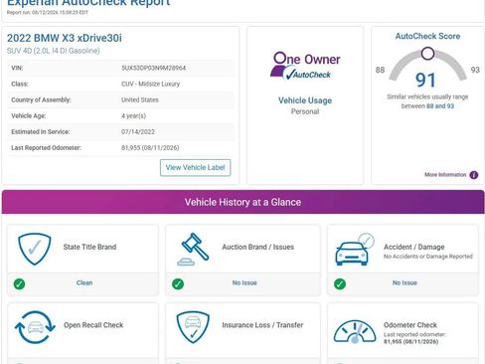Image resolution: width=485 pixels, height=364 pixels.
Task: Click the AutoCheck Score gauge marker
Action: 427,54
